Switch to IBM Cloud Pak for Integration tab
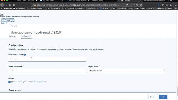The width and height of the screenshot is (178, 100). tap(78, 1)
